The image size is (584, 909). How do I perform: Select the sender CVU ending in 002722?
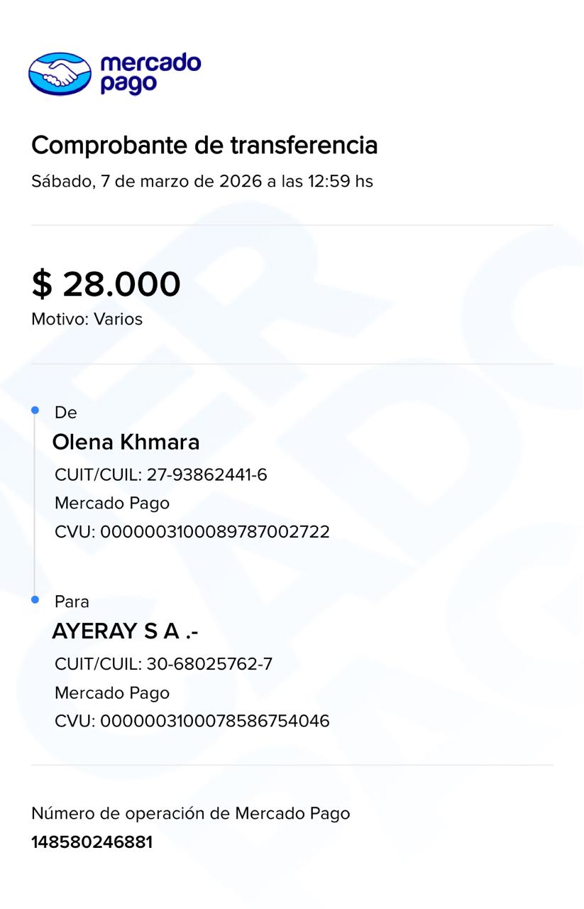pos(192,532)
